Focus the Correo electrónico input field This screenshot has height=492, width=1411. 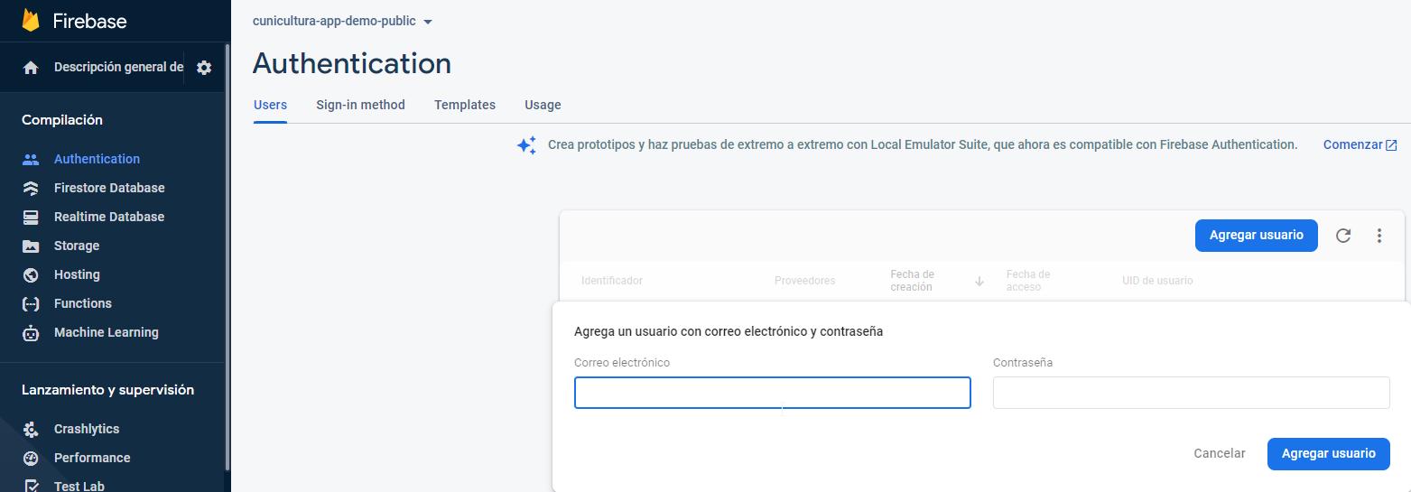[x=773, y=393]
